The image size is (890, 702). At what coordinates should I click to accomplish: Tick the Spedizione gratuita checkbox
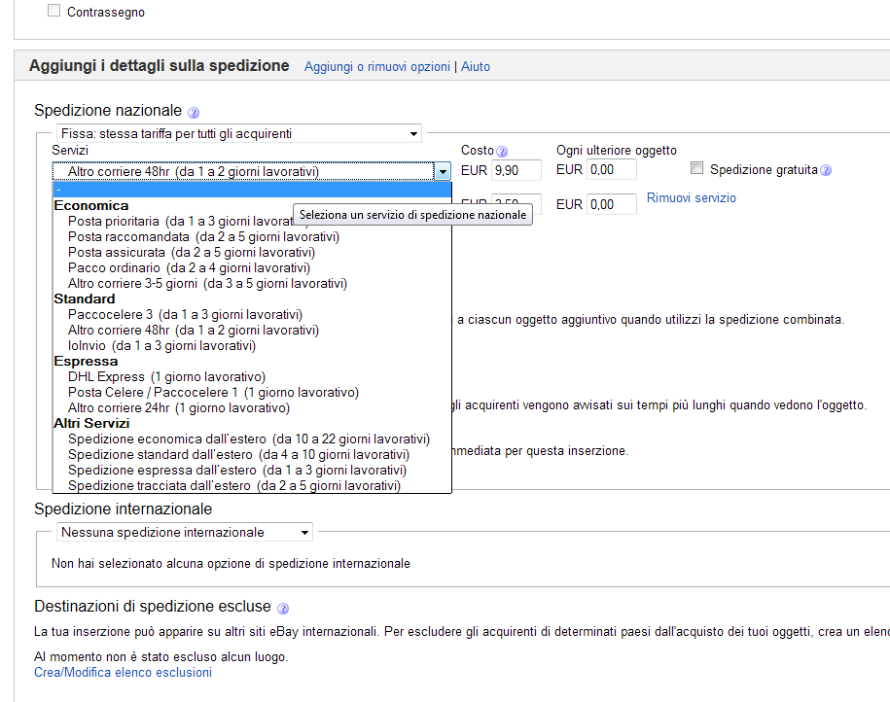tap(696, 169)
